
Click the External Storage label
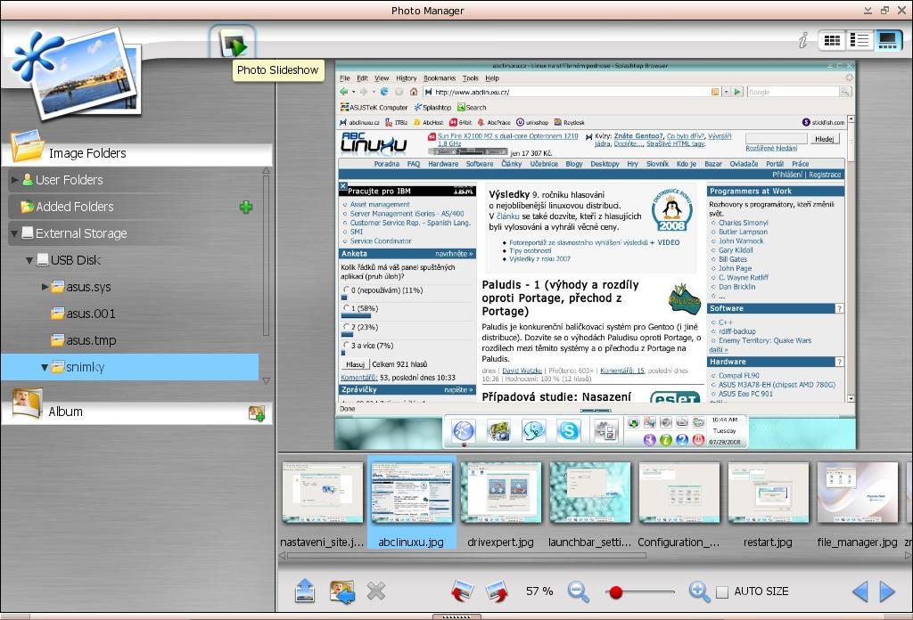click(81, 233)
